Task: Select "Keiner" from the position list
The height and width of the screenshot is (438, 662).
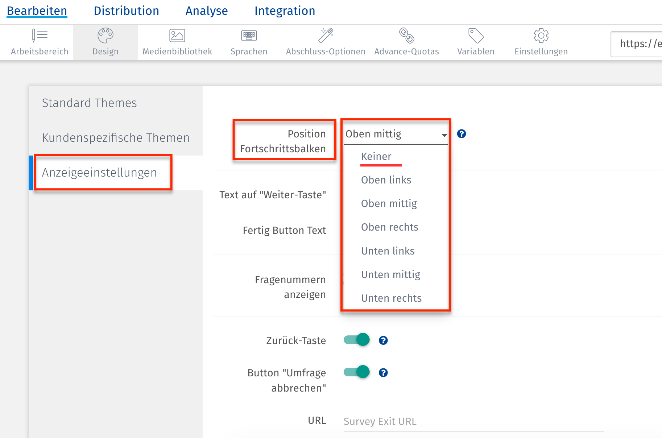Action: pyautogui.click(x=376, y=156)
